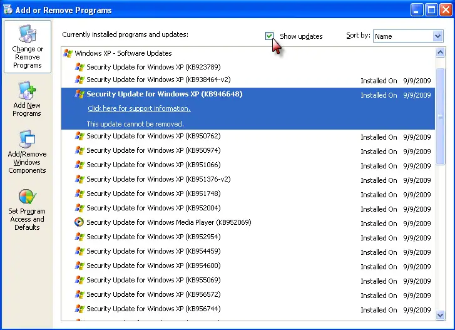Click the icon beside update KB938464-v2

79,80
